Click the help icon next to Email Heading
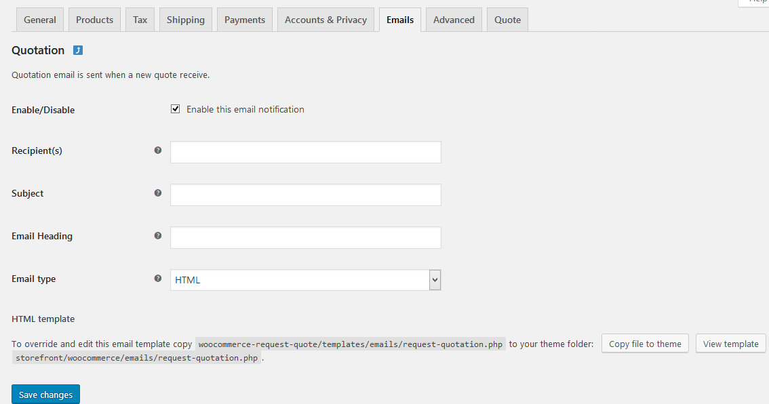 tap(157, 235)
